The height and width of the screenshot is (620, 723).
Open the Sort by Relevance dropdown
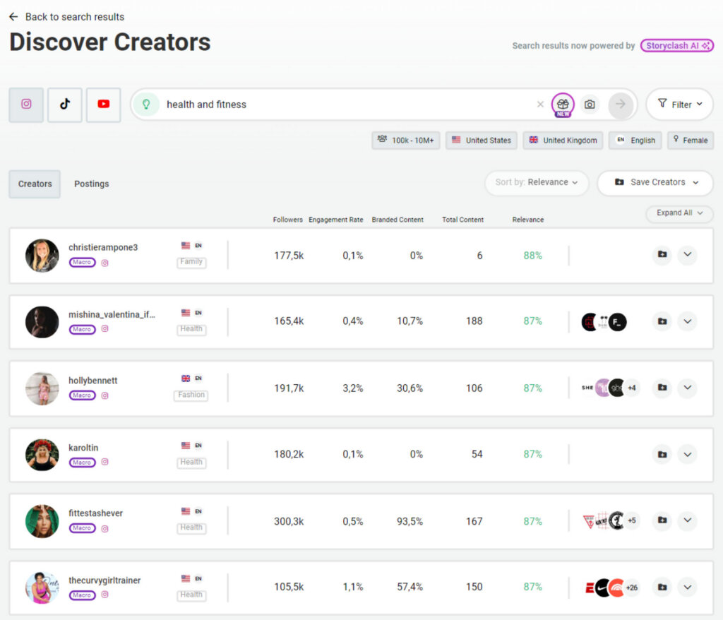537,183
